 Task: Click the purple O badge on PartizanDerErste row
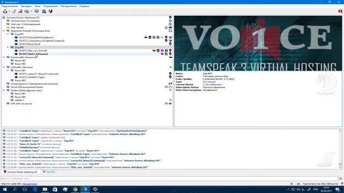[x=154, y=38]
